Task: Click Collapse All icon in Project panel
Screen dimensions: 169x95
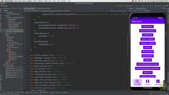Action: click(17, 8)
